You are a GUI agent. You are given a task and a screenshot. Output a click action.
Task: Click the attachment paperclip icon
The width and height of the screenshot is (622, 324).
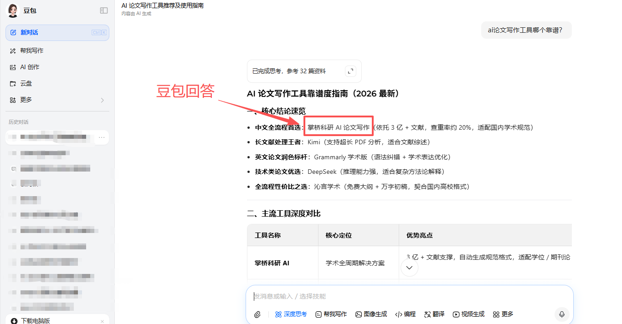257,314
